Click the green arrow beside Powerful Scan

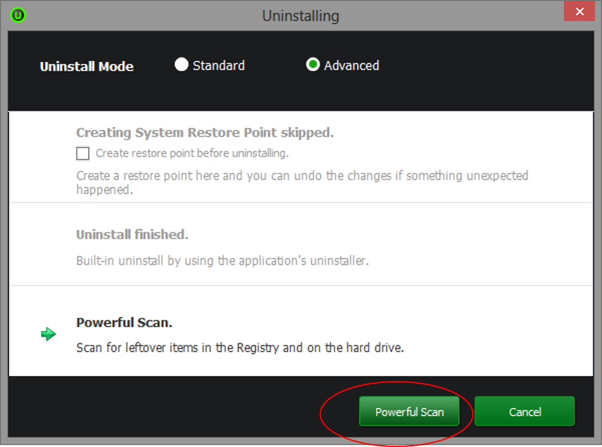click(48, 334)
